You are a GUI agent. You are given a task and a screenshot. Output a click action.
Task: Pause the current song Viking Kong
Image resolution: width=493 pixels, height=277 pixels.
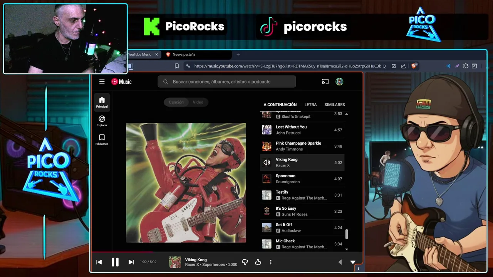115,262
